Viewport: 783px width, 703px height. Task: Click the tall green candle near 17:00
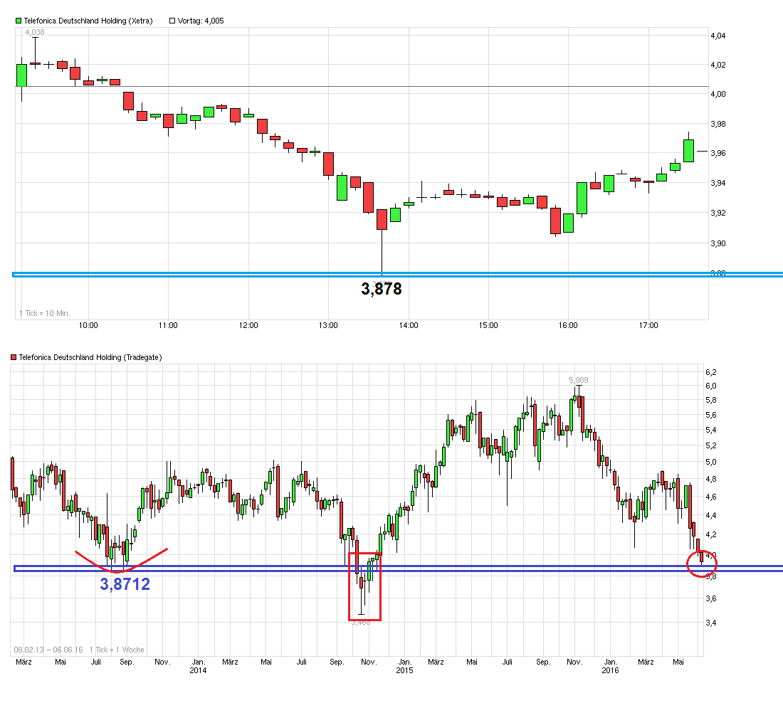[687, 149]
